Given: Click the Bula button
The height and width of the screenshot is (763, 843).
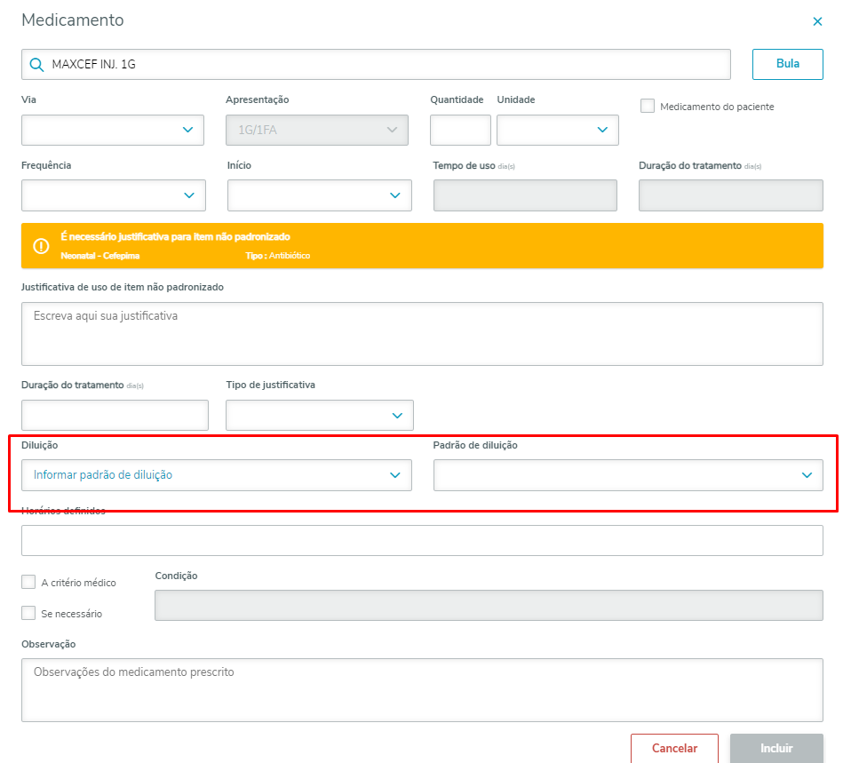Looking at the screenshot, I should pos(787,64).
